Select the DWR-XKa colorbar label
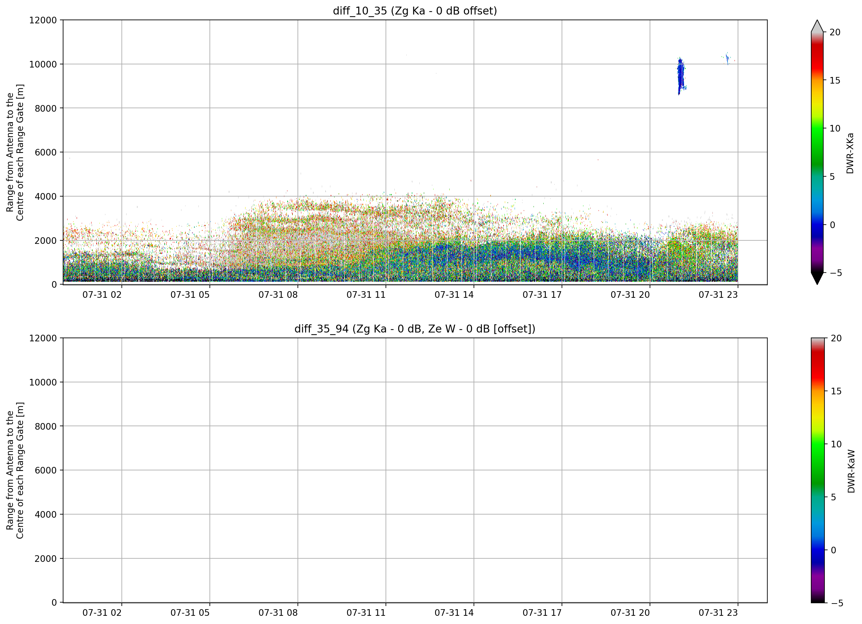 click(850, 153)
